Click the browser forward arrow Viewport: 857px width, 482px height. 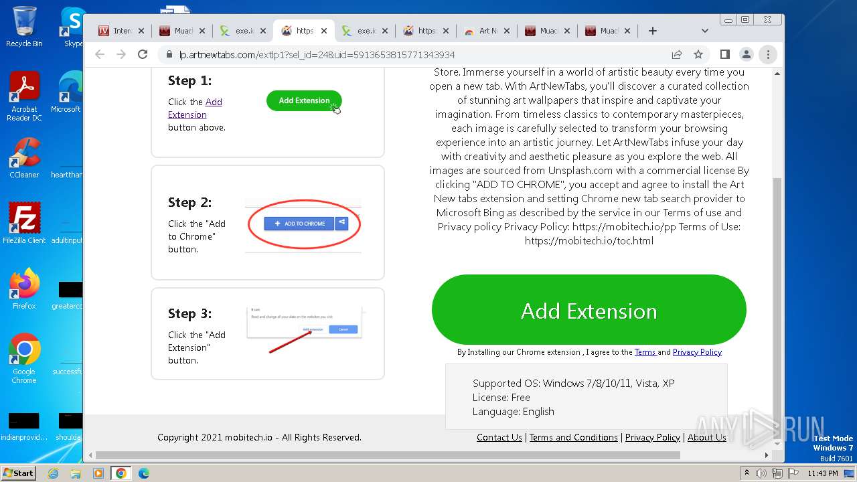click(x=121, y=55)
